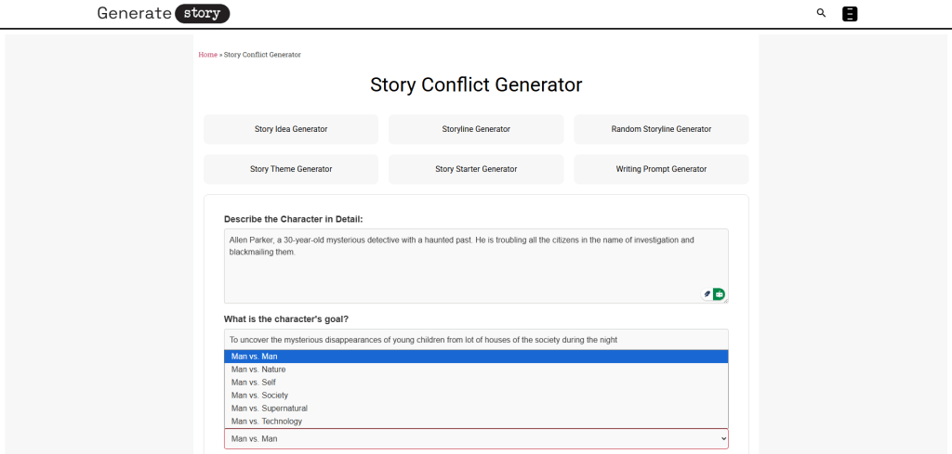Open the Random Storyline Generator
The image size is (952, 454).
pos(661,129)
